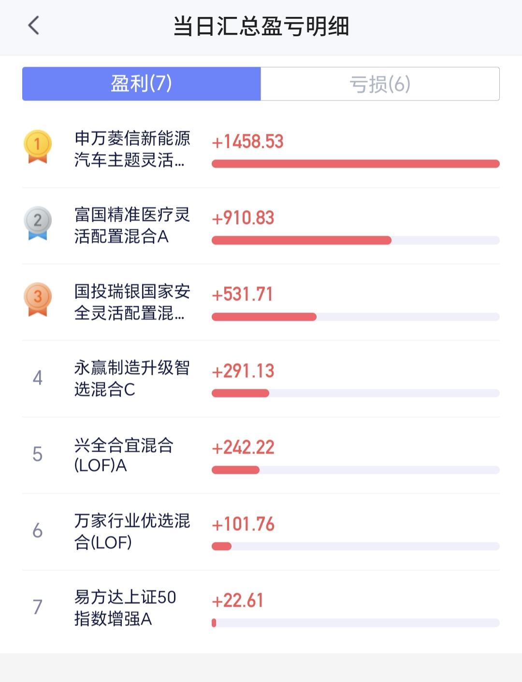Image resolution: width=522 pixels, height=682 pixels.
Task: Click the bronze third-place medal icon
Action: pyautogui.click(x=38, y=299)
